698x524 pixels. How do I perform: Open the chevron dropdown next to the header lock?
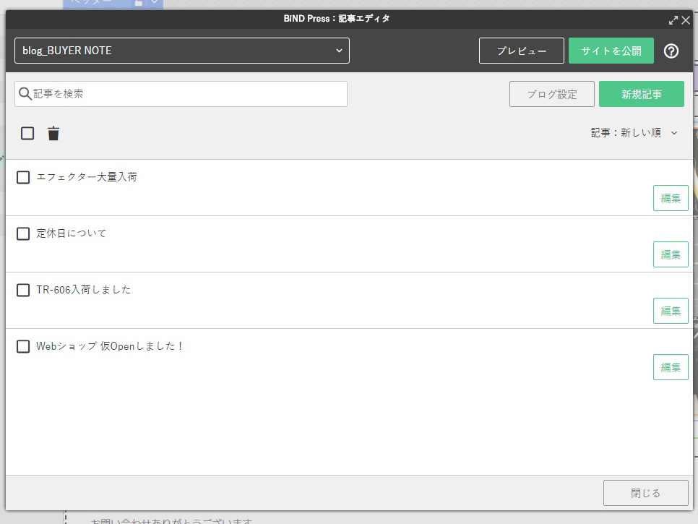tap(154, 3)
